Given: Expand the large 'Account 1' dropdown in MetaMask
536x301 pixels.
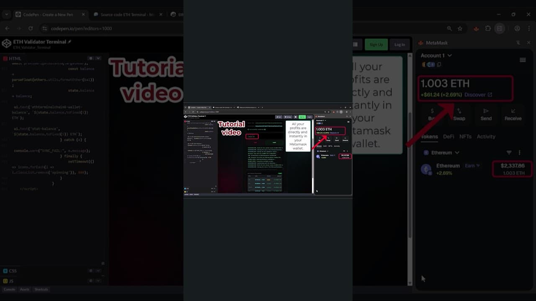Looking at the screenshot, I should (x=436, y=55).
